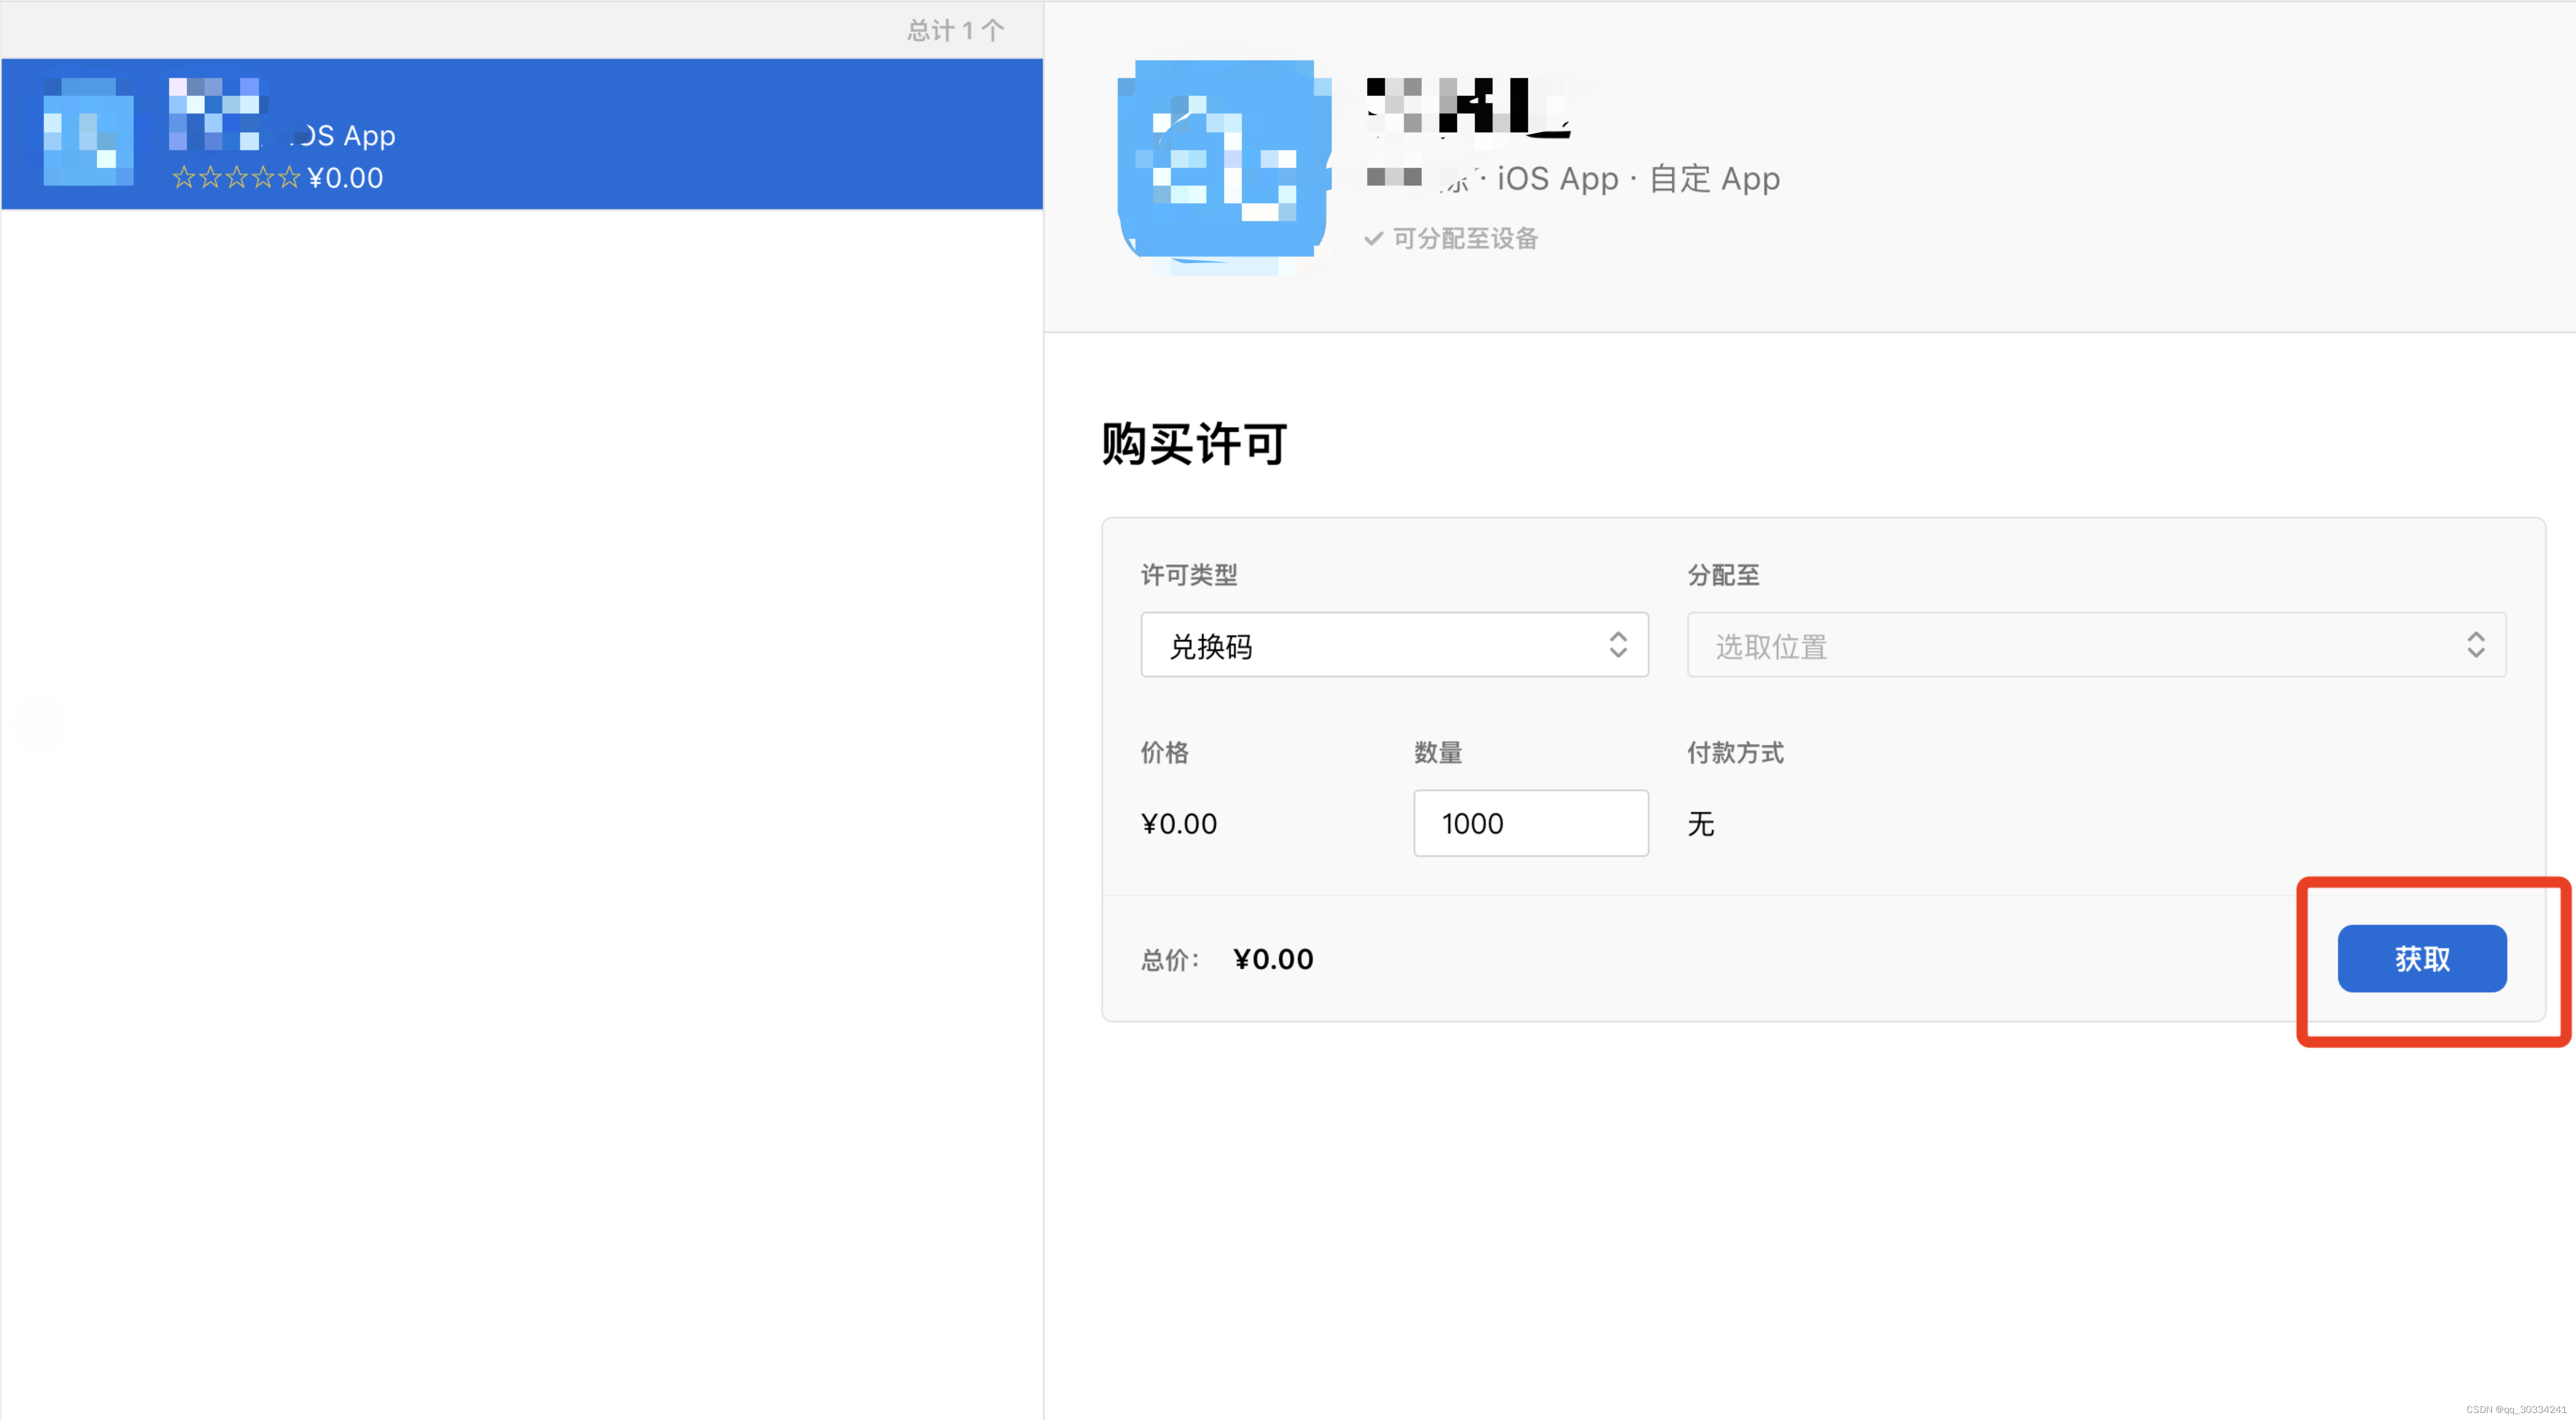Click the 兑换码 dropdown chevron arrows
Image resolution: width=2576 pixels, height=1420 pixels.
point(1617,645)
